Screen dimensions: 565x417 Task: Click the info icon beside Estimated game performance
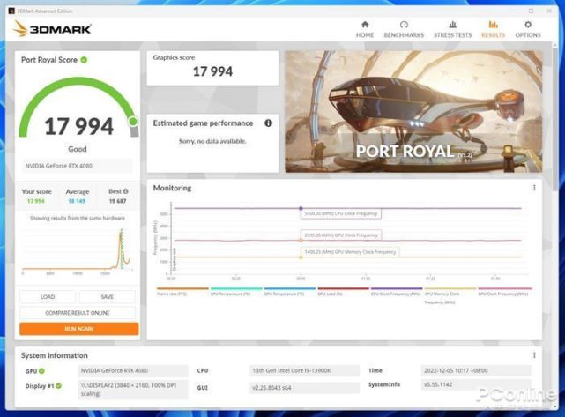tap(269, 123)
